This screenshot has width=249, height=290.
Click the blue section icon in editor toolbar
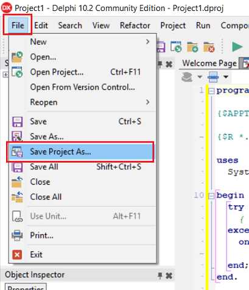pos(213,77)
